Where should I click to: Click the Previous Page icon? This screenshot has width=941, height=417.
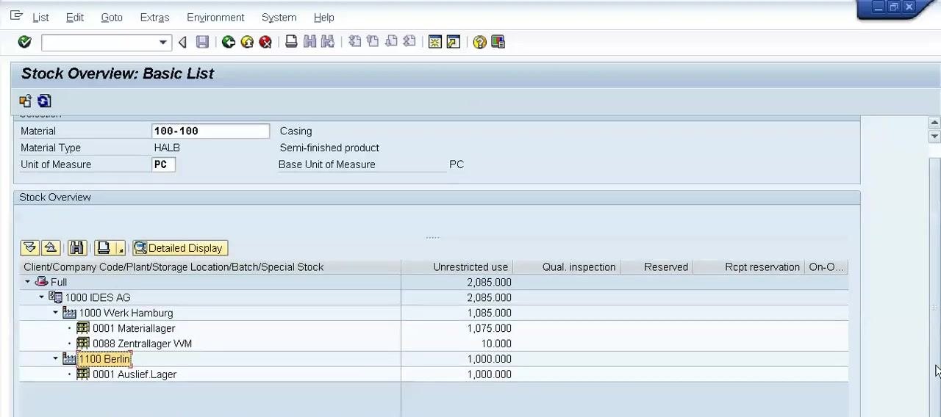pyautogui.click(x=373, y=42)
